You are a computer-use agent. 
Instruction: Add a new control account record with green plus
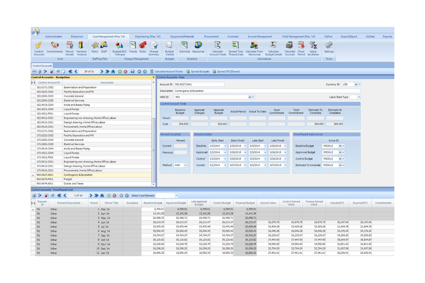click(x=120, y=72)
